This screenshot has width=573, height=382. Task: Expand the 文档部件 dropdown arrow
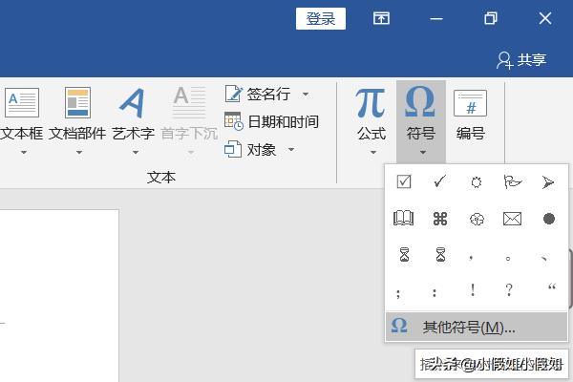(79, 152)
